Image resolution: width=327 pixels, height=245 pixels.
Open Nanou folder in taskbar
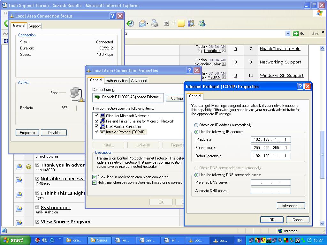pyautogui.click(x=100, y=240)
